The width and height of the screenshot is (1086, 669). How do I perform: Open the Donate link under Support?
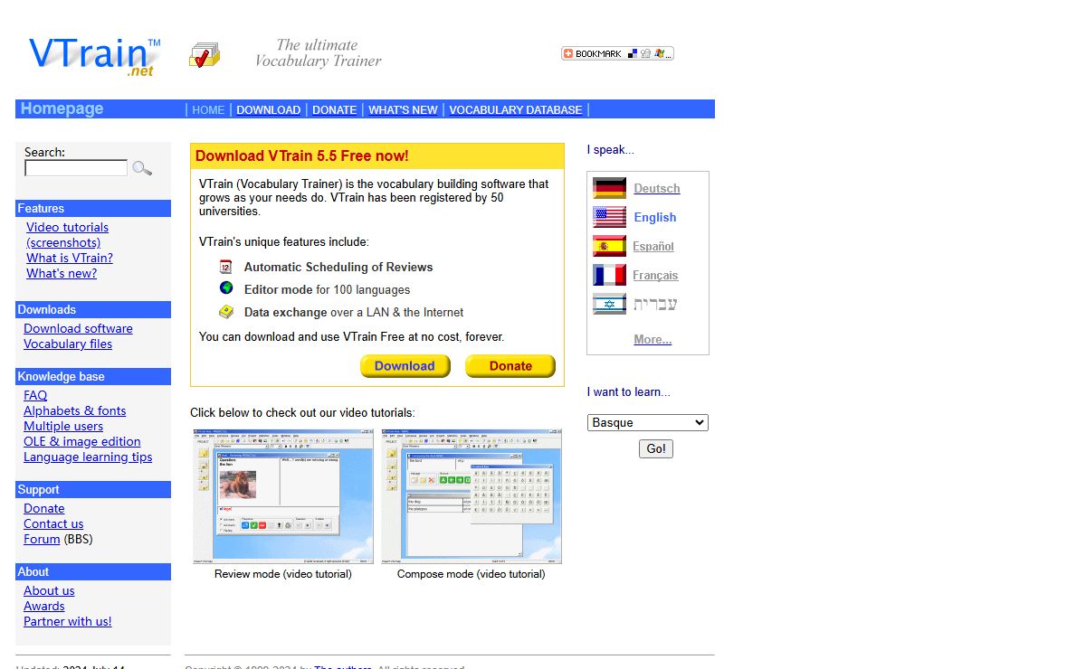(44, 508)
